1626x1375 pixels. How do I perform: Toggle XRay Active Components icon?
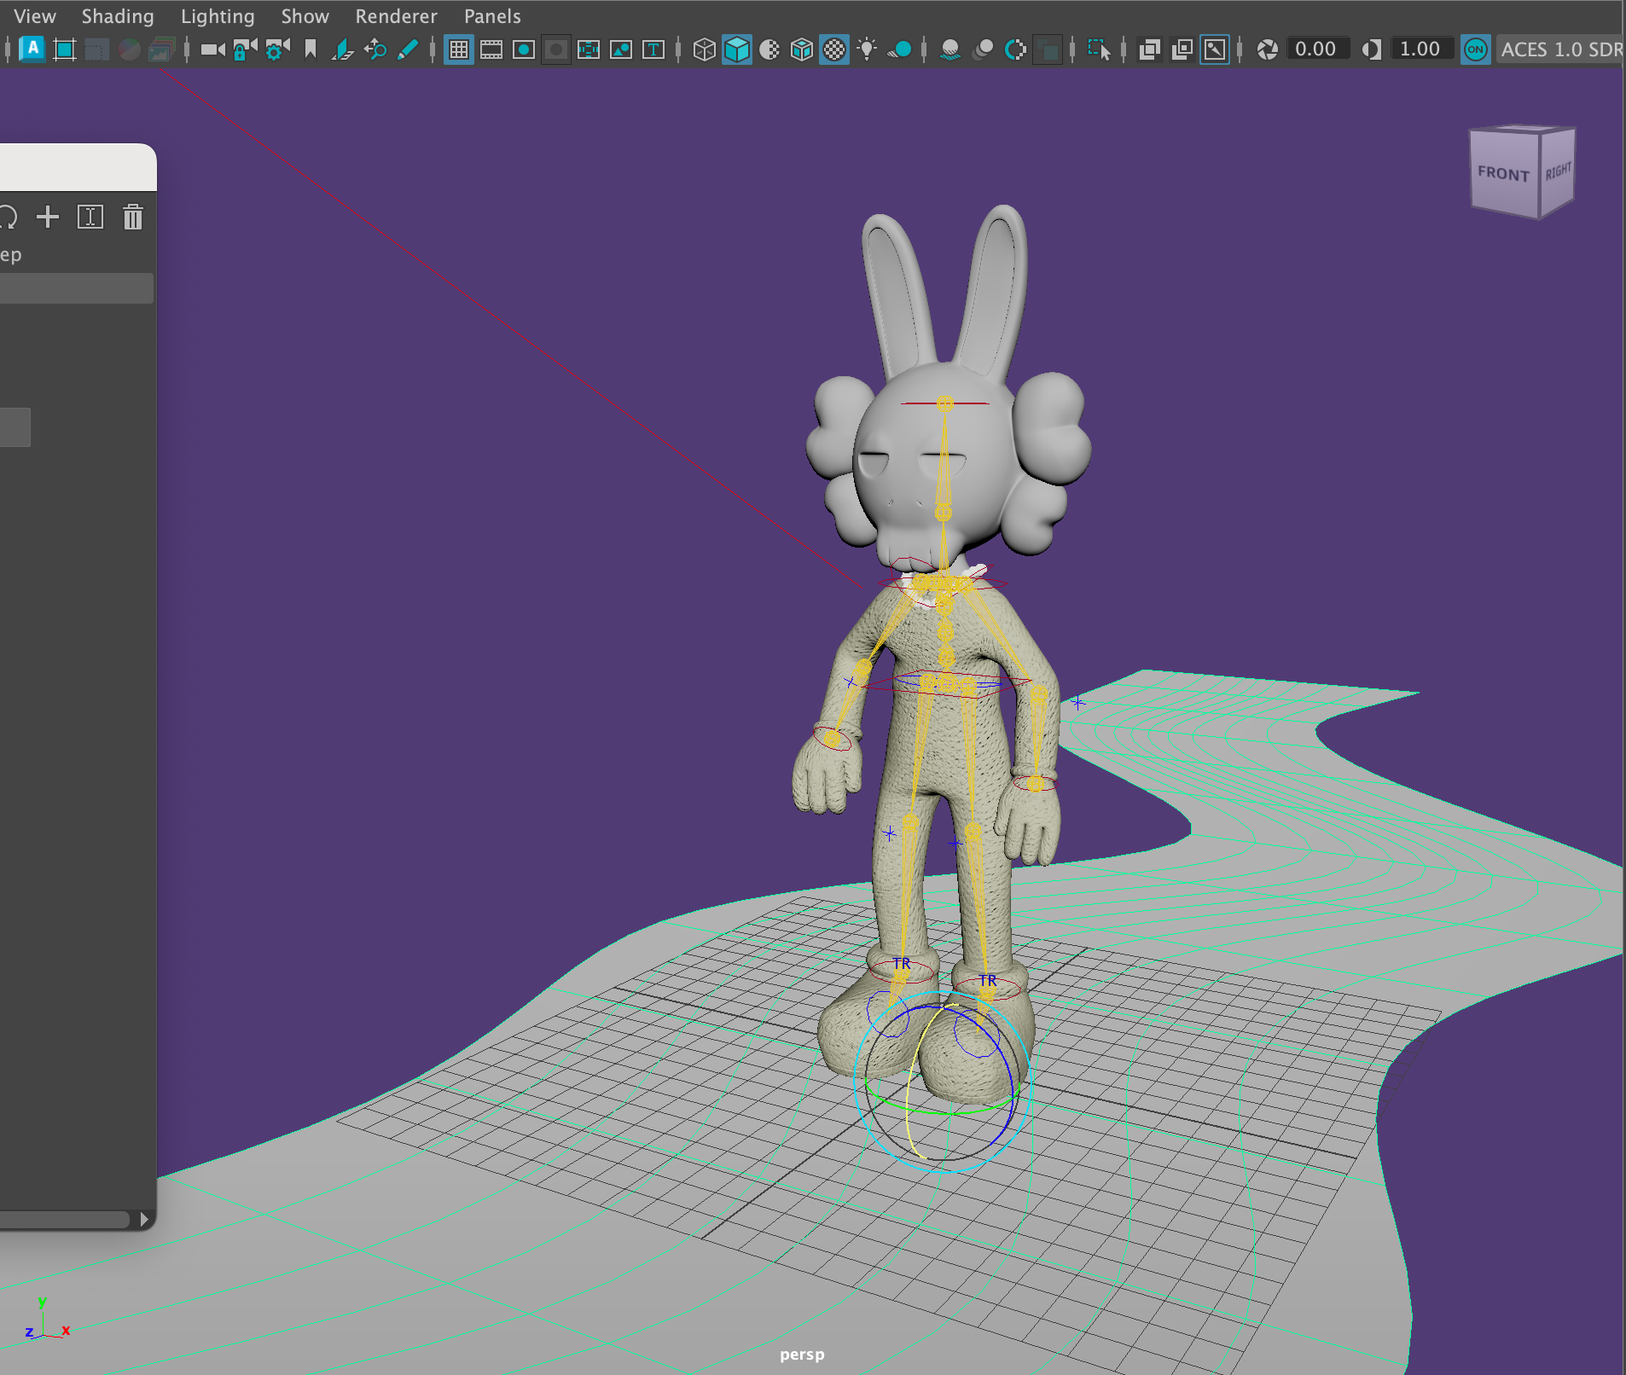[x=1182, y=49]
